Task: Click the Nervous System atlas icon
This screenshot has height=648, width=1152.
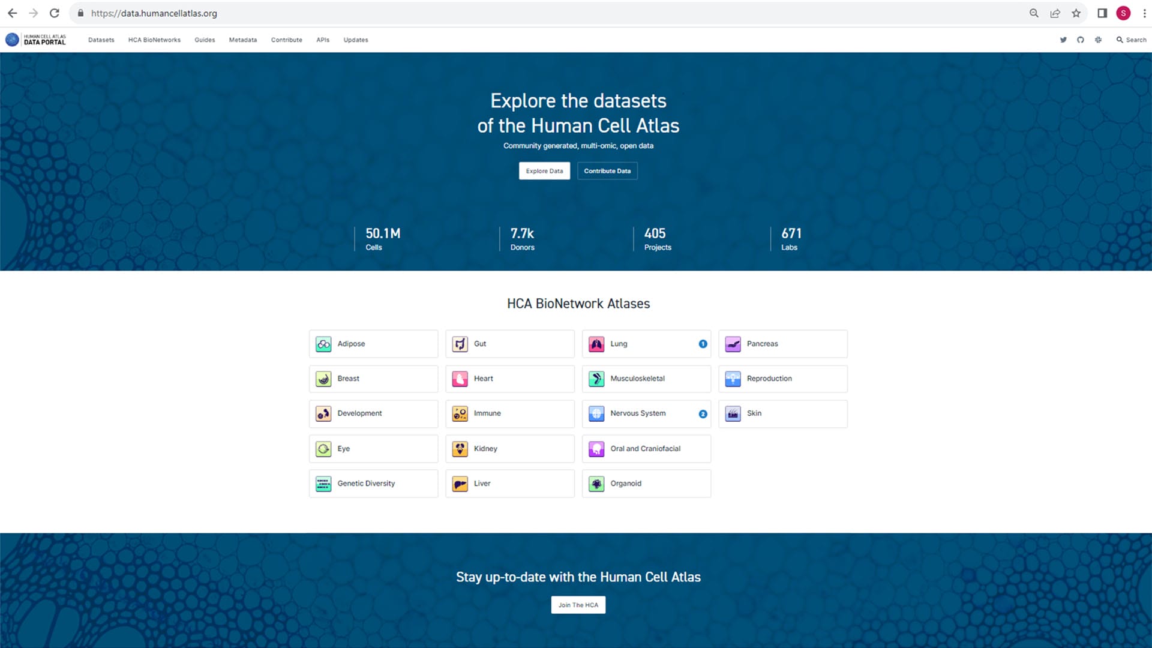Action: coord(596,414)
